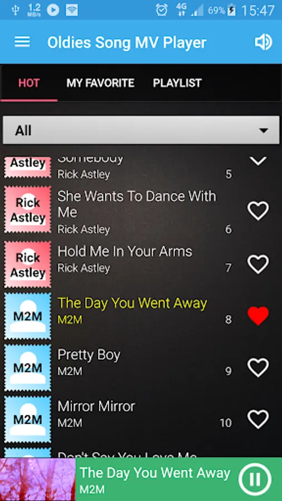Tap the Rick Astley thumbnail for song 7

27,264
